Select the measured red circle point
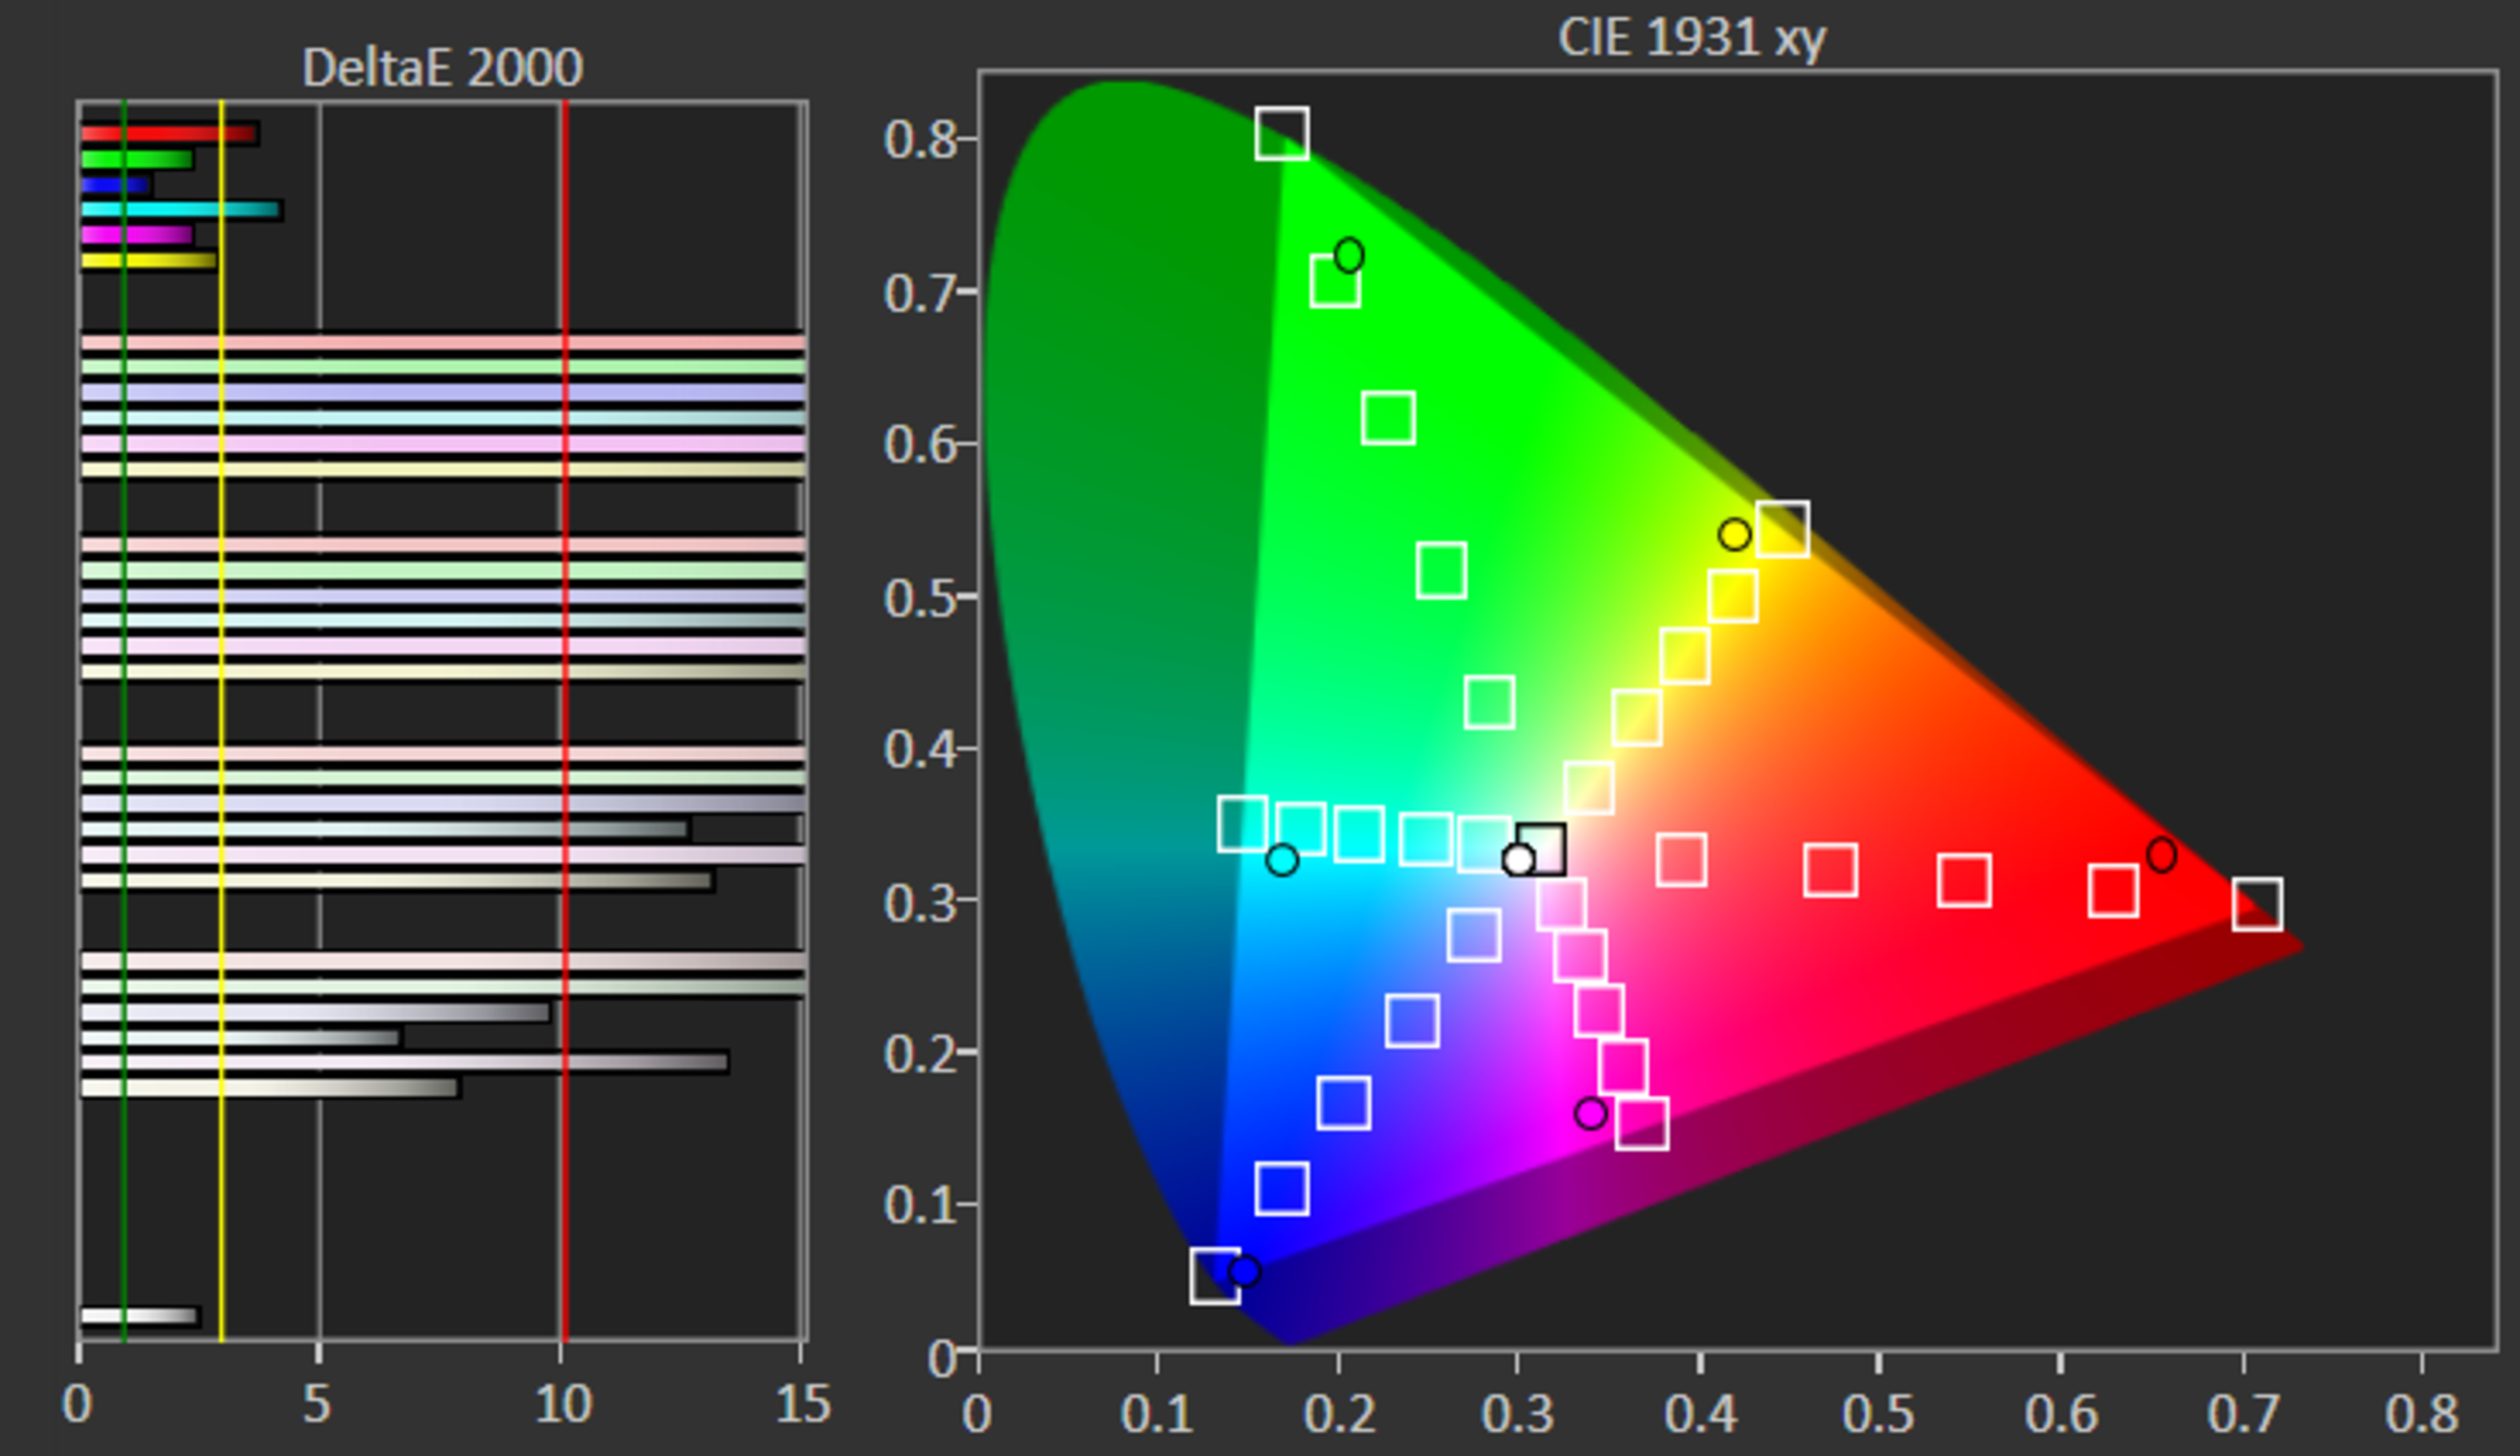The image size is (2520, 1456). 2161,855
